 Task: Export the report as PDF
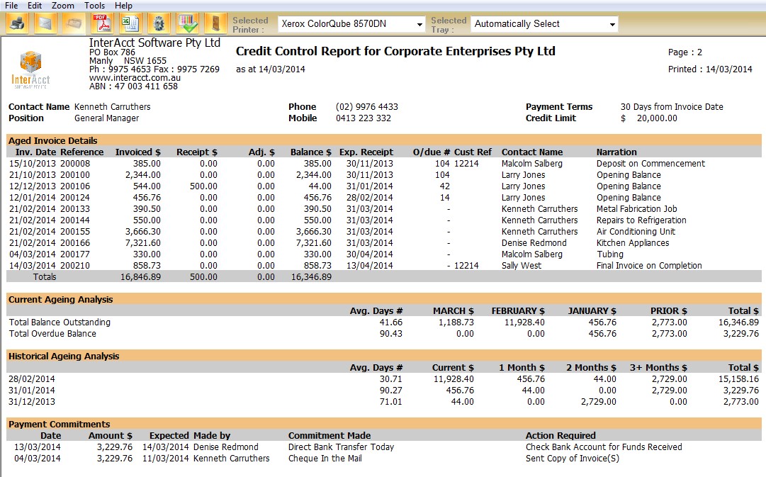[101, 23]
